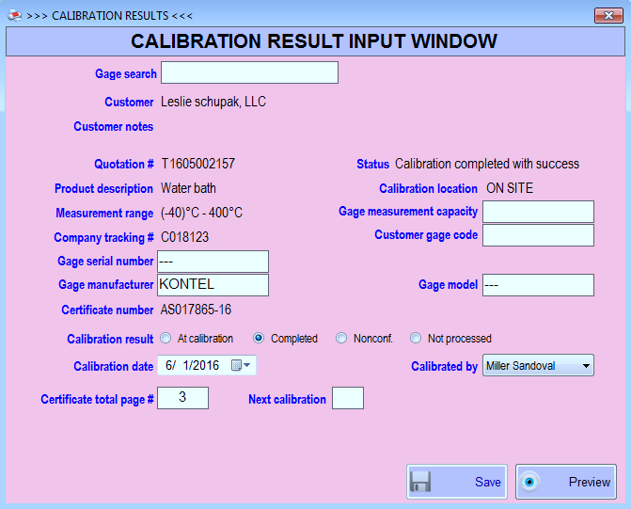Viewport: 631px width, 509px height.
Task: Click the Next calibration field
Action: [x=348, y=398]
